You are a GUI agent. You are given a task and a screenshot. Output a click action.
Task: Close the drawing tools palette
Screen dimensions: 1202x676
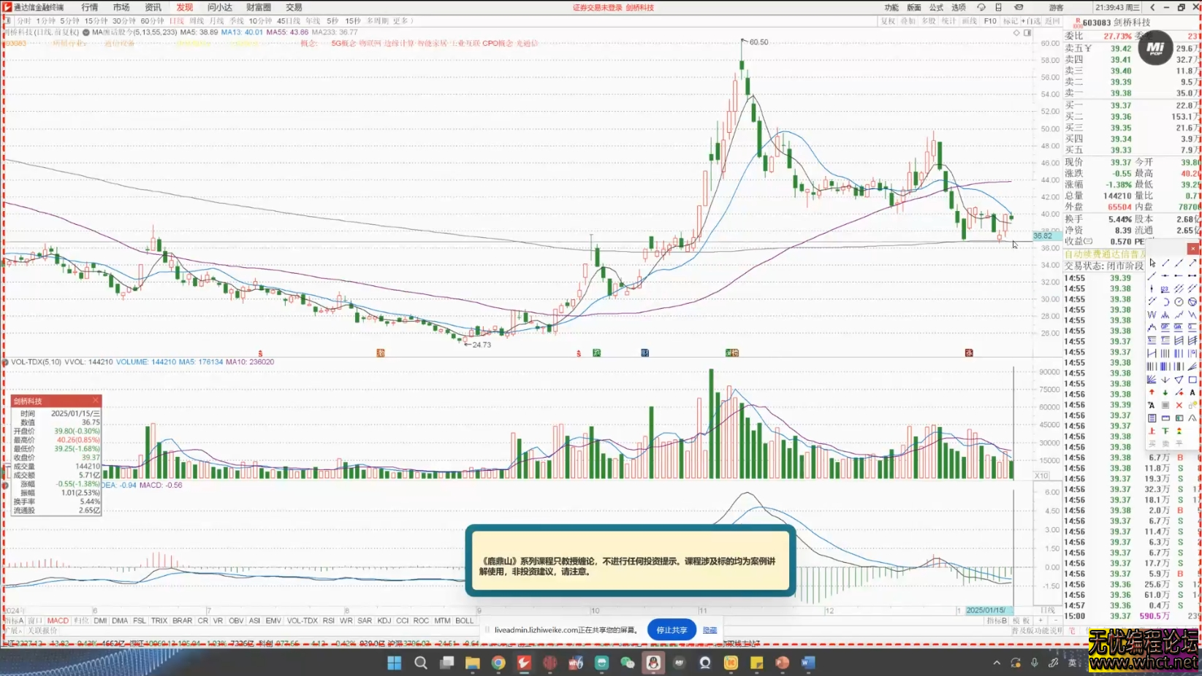[1193, 249]
